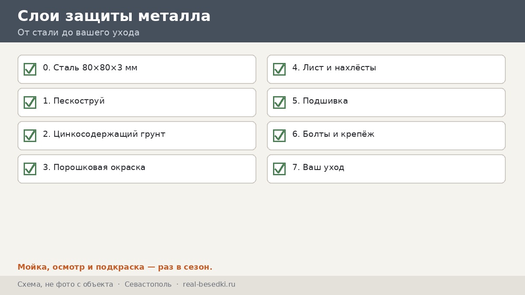Image resolution: width=525 pixels, height=295 pixels.
Task: Select the 3. Порошковая окраска card
Action: [x=137, y=169]
